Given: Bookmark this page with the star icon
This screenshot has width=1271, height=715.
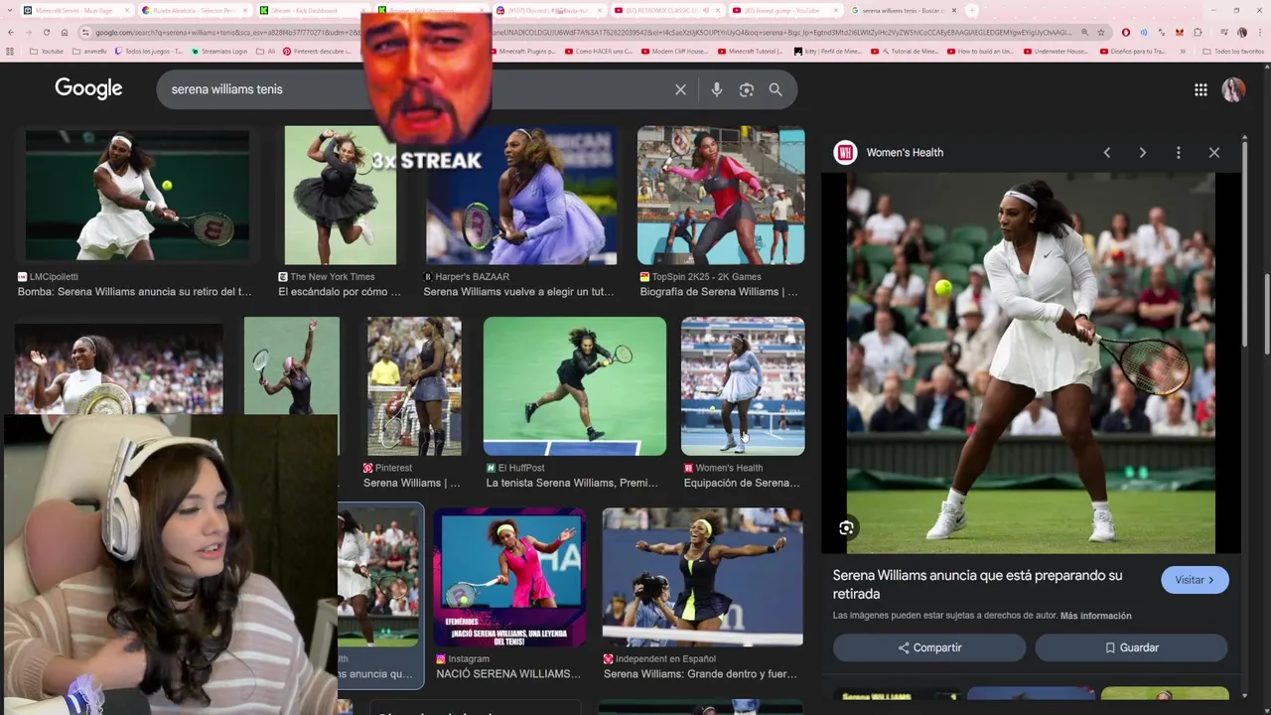Looking at the screenshot, I should coord(1101,32).
